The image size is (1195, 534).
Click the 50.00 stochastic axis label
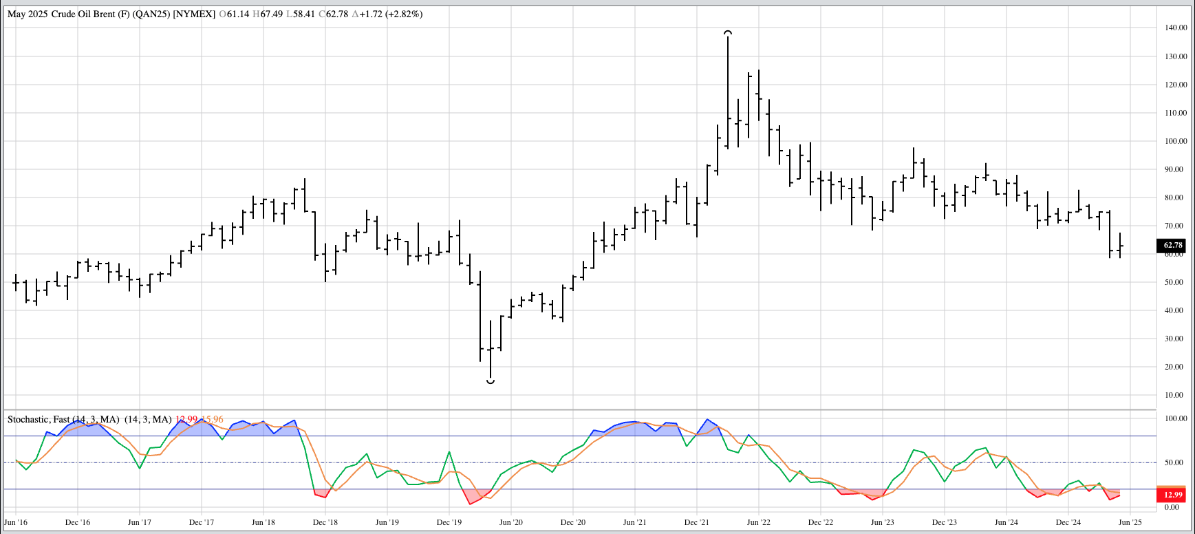pos(1173,462)
